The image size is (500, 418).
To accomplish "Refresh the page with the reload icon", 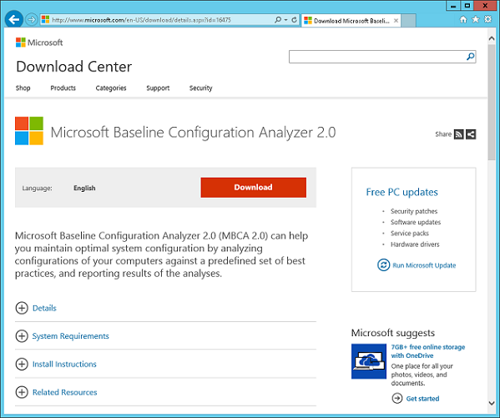I will (x=294, y=20).
